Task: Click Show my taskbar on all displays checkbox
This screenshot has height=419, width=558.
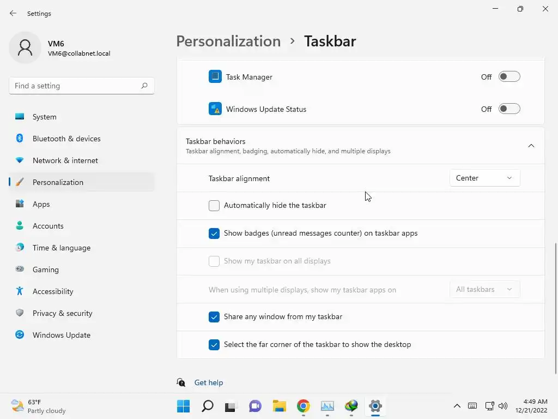Action: (x=214, y=261)
